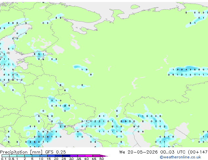Click the 2–5 mm legend swatch
Image resolution: width=208 pixels, height=160 pixels.
tap(28, 156)
